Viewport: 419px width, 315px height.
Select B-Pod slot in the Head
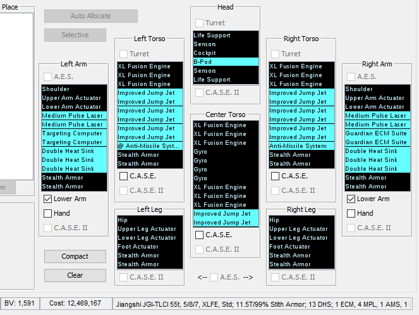(x=226, y=62)
